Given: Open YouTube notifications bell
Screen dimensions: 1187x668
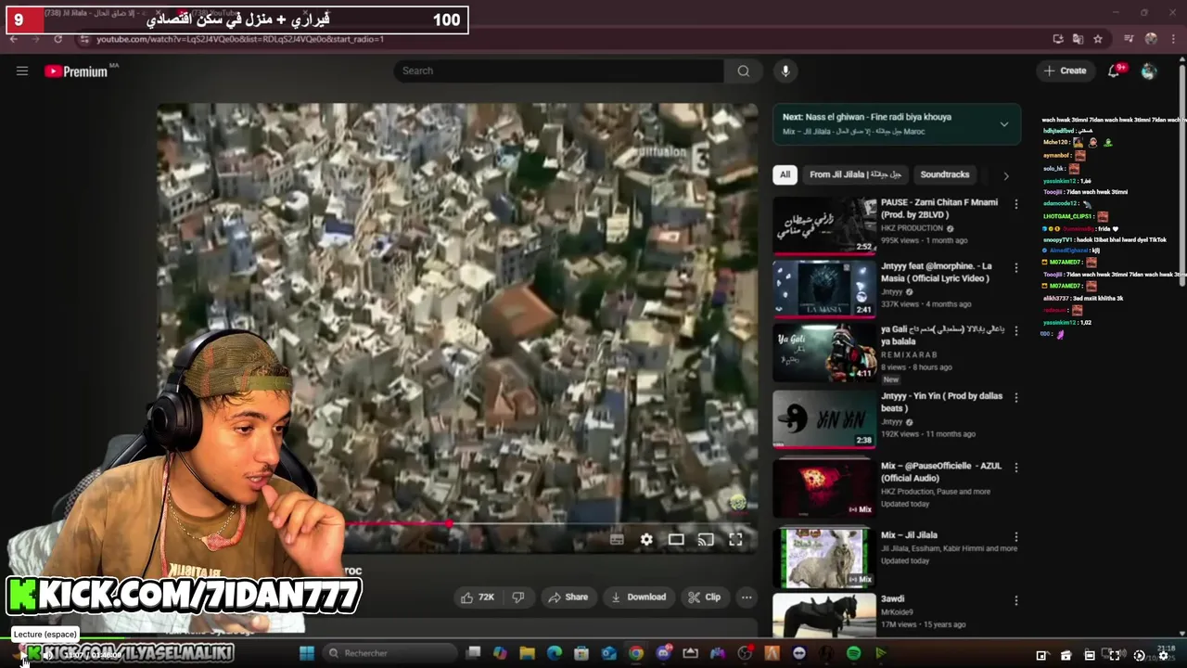Looking at the screenshot, I should click(1115, 71).
